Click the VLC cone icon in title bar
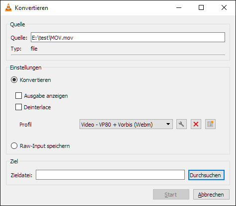This screenshot has width=236, height=206. pos(8,7)
